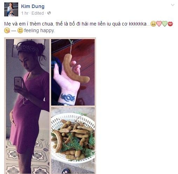Open Kim Dung's profile picture thumbnail
This screenshot has width=178, height=174.
(11, 9)
